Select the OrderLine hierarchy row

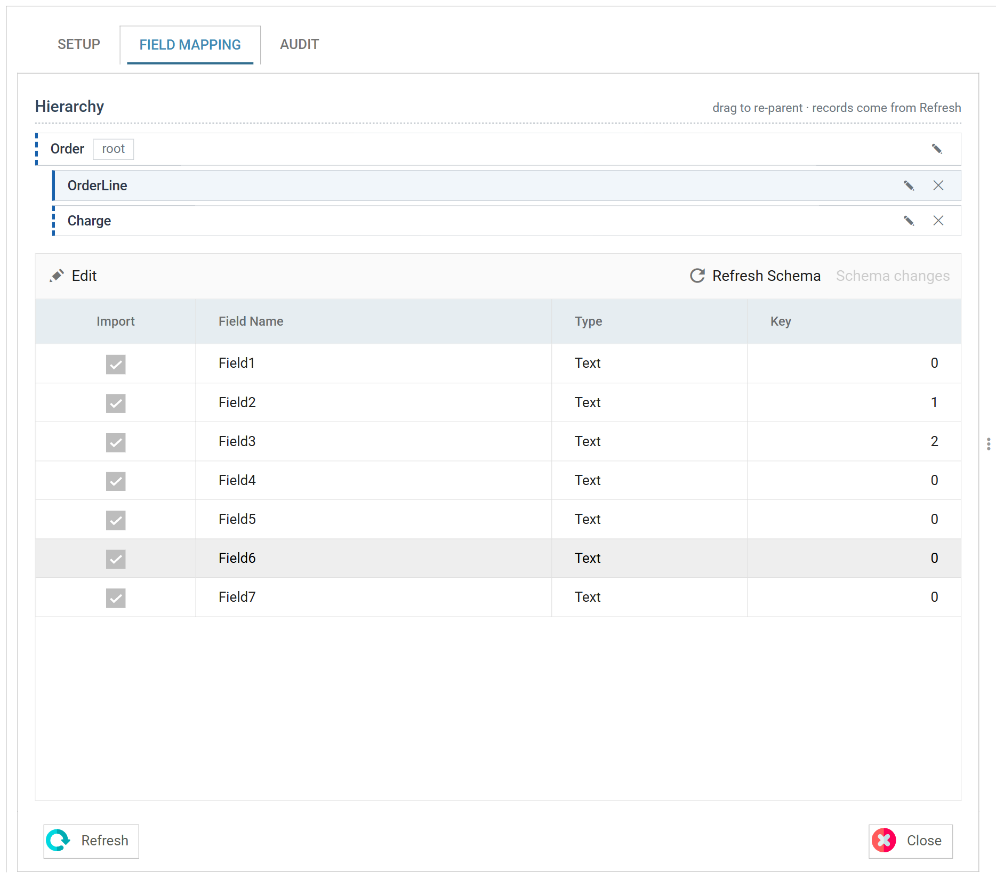click(507, 185)
